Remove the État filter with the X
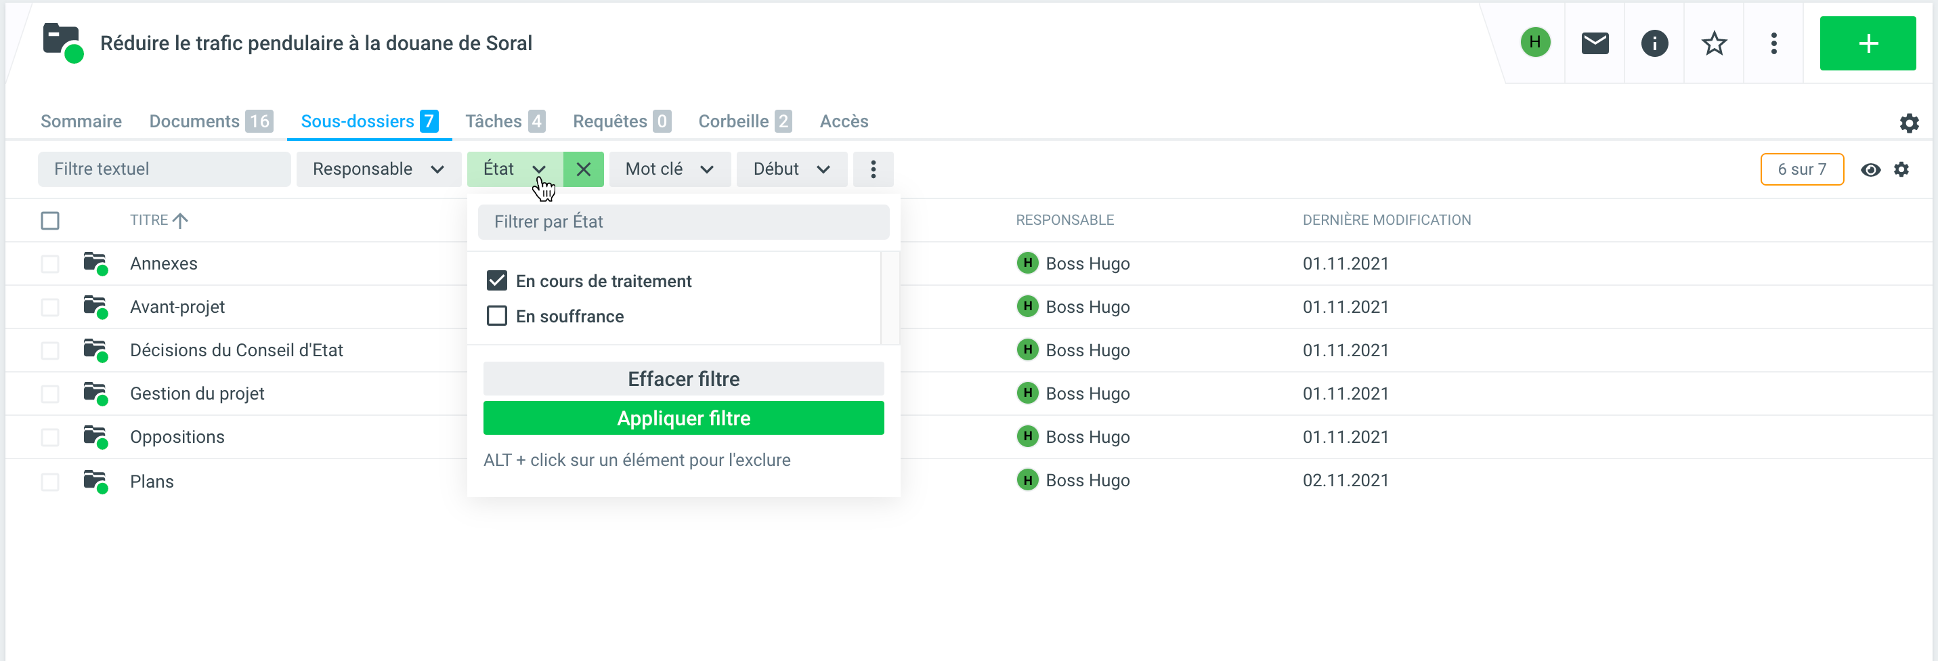The width and height of the screenshot is (1938, 661). tap(583, 169)
